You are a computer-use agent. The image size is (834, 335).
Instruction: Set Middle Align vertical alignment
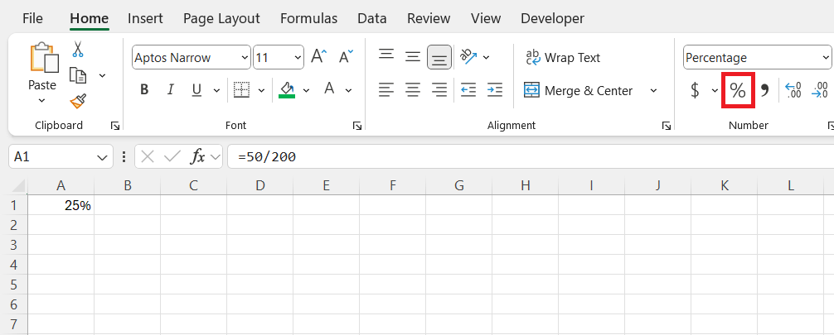pos(413,57)
